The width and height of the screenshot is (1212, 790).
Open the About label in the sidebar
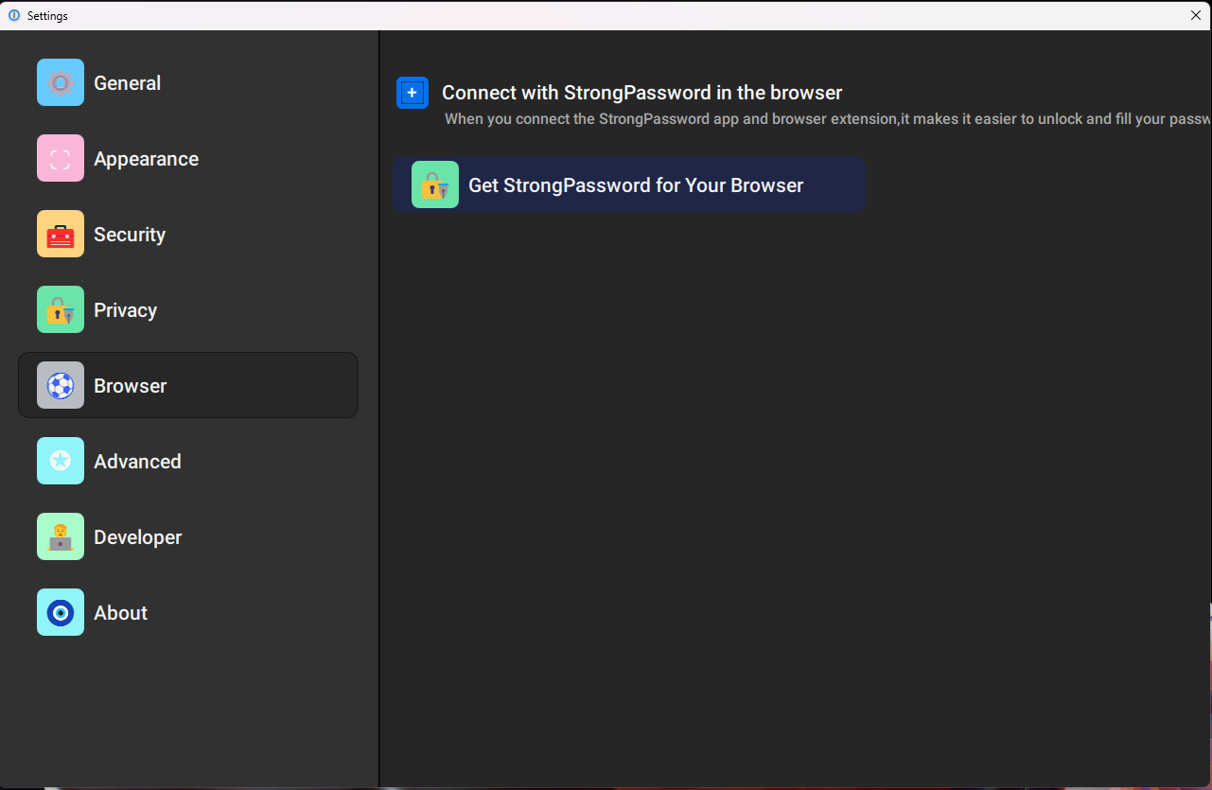120,613
